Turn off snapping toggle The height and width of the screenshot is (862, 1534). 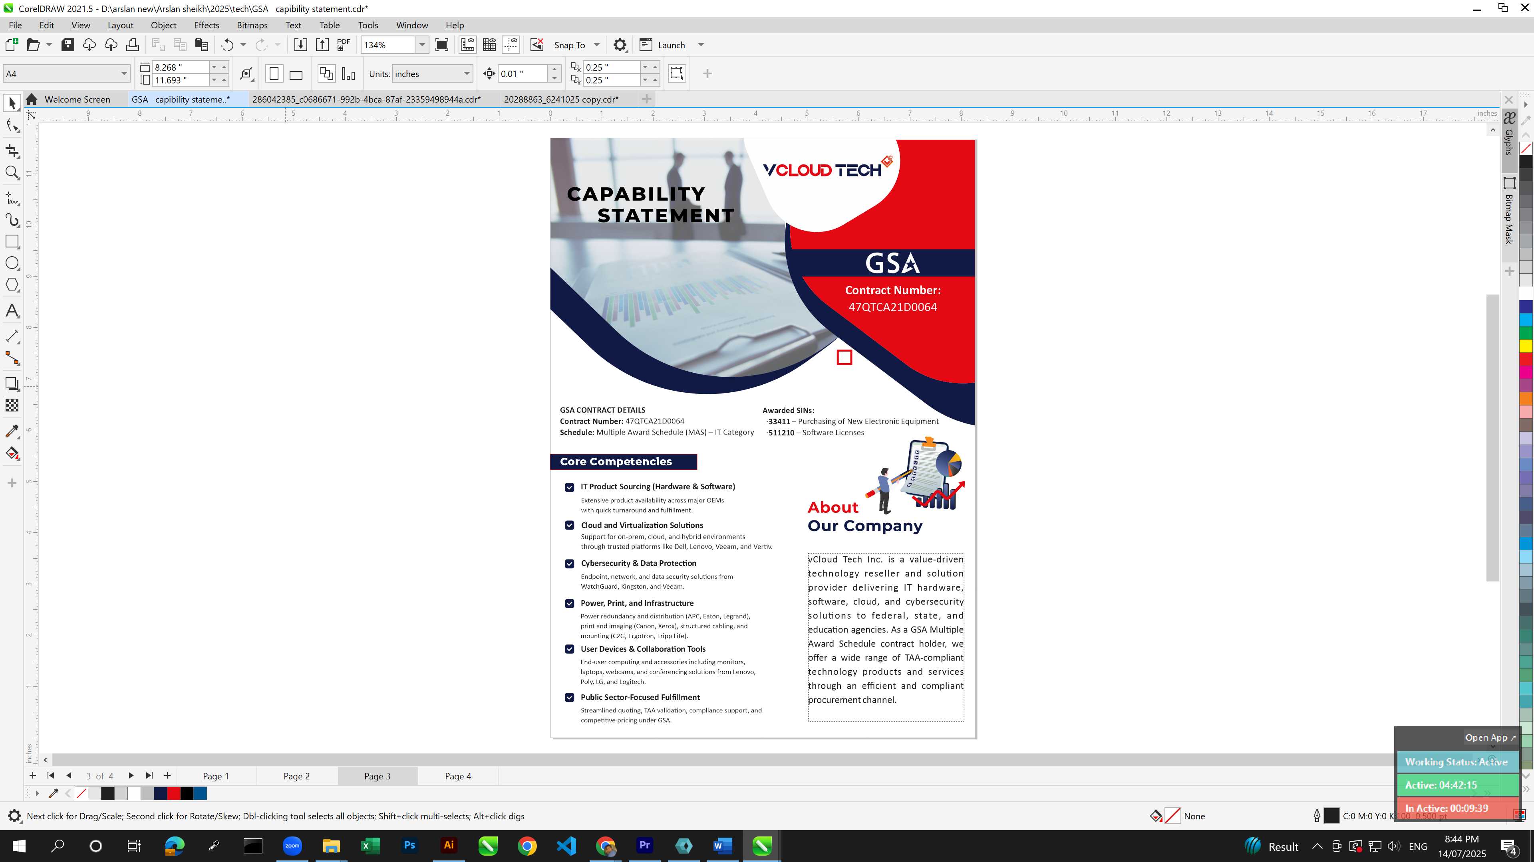click(x=537, y=45)
